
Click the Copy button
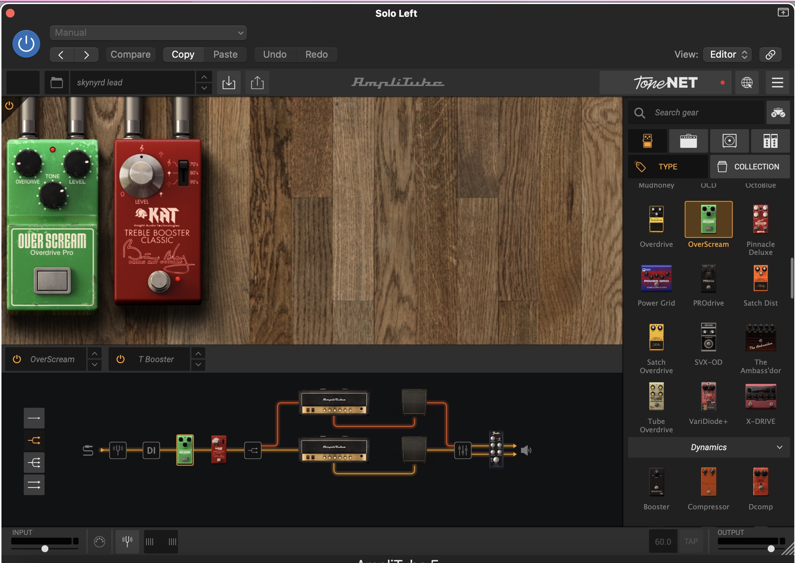pyautogui.click(x=183, y=54)
